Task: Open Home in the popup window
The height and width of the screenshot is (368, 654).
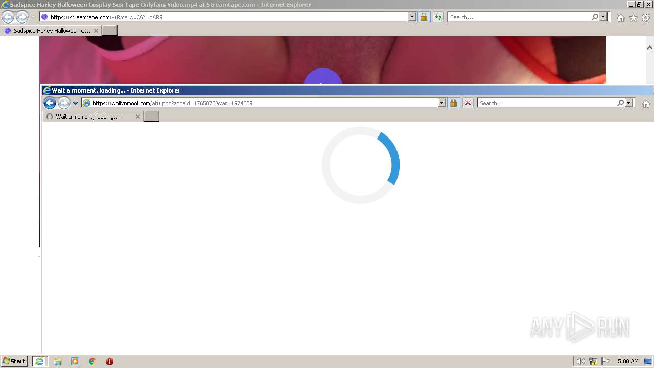Action: pos(646,104)
